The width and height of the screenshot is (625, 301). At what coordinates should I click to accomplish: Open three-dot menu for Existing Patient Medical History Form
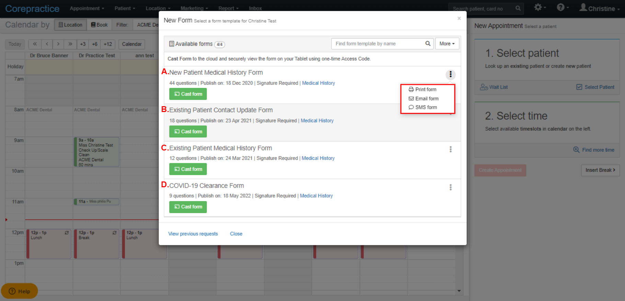tap(450, 149)
